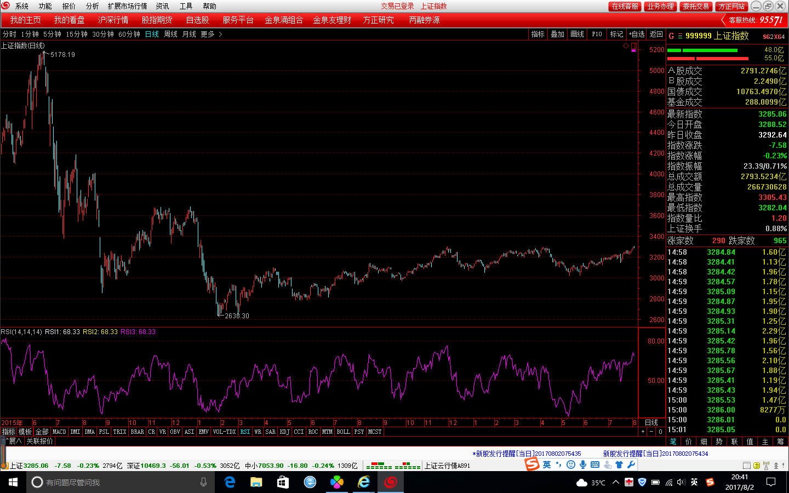
Task: Open 自选股 tab
Action: (x=198, y=20)
